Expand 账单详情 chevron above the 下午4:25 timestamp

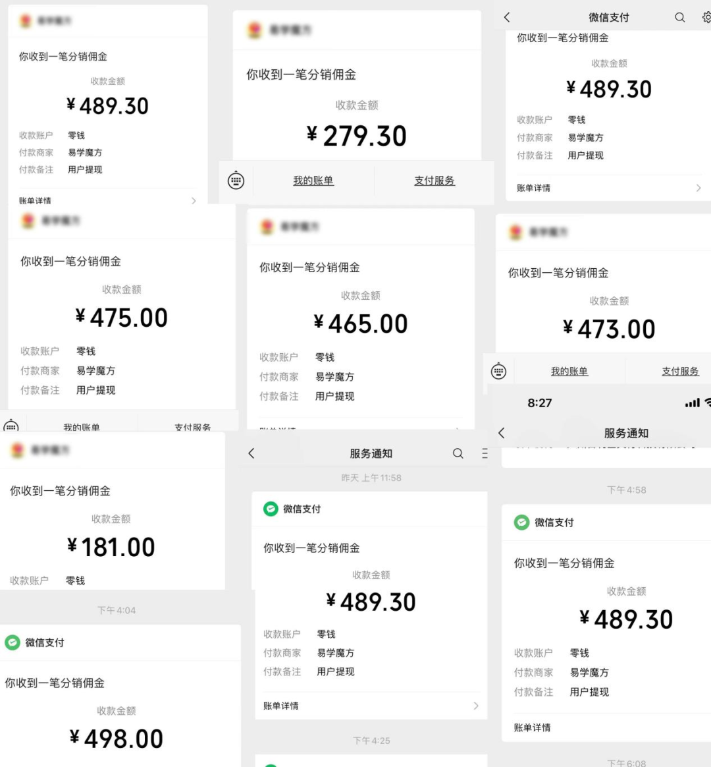coord(476,706)
